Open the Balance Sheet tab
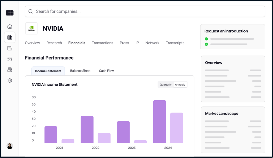This screenshot has width=273, height=158. (80, 71)
